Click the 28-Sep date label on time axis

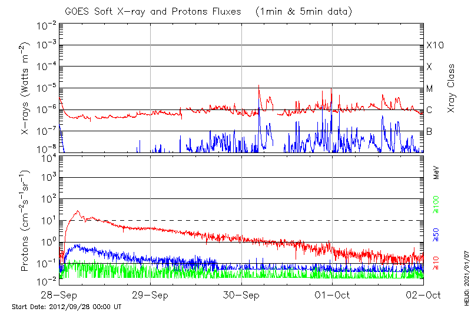click(x=59, y=295)
